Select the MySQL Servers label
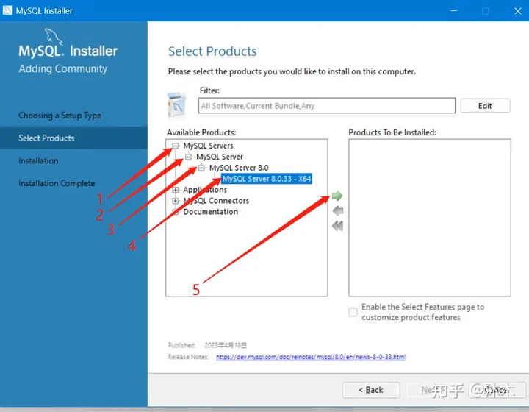Screen dimensions: 529x412 pos(208,146)
